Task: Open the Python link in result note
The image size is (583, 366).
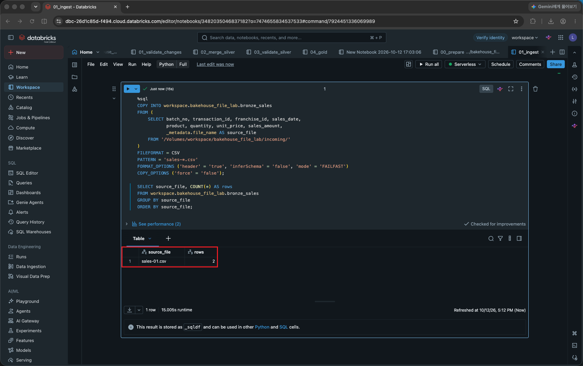Action: click(x=262, y=327)
